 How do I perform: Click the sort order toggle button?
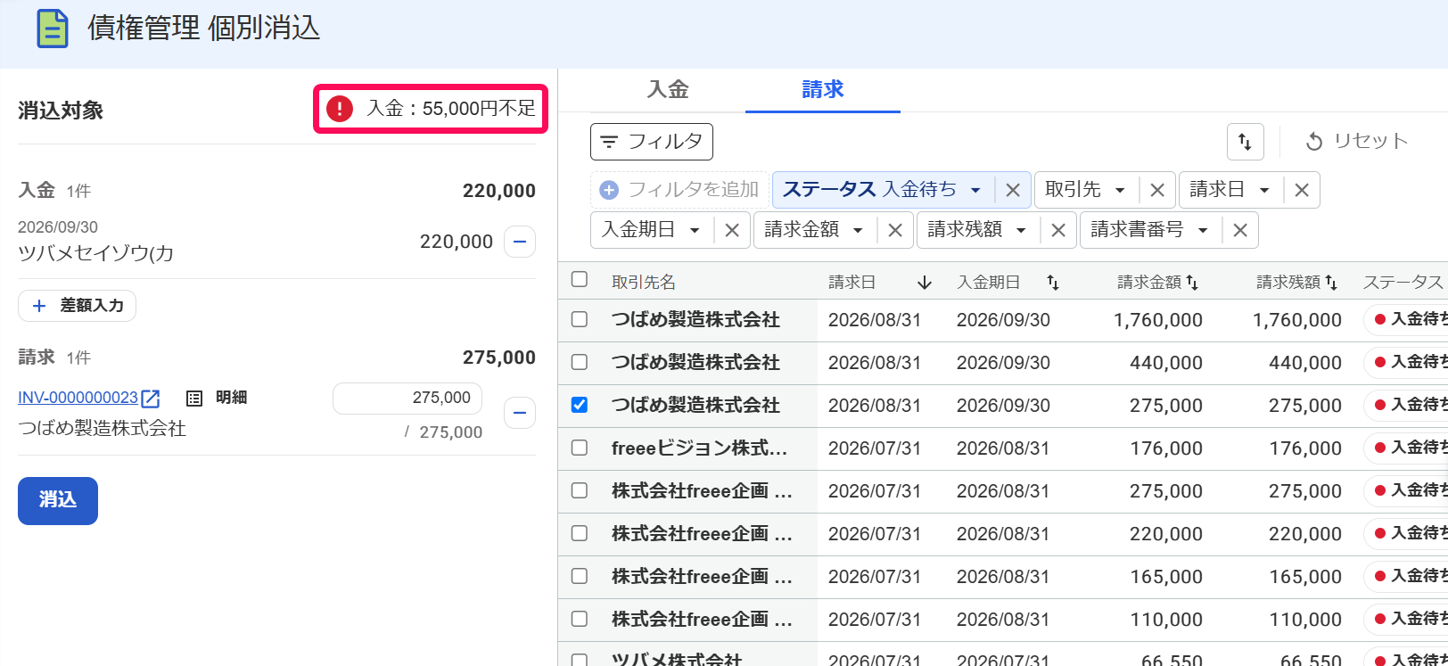pos(1246,142)
